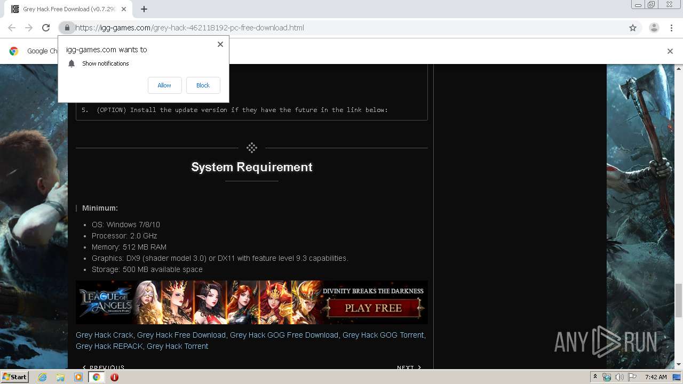Click the 'Minimum:' label
Image resolution: width=683 pixels, height=384 pixels.
pyautogui.click(x=100, y=208)
